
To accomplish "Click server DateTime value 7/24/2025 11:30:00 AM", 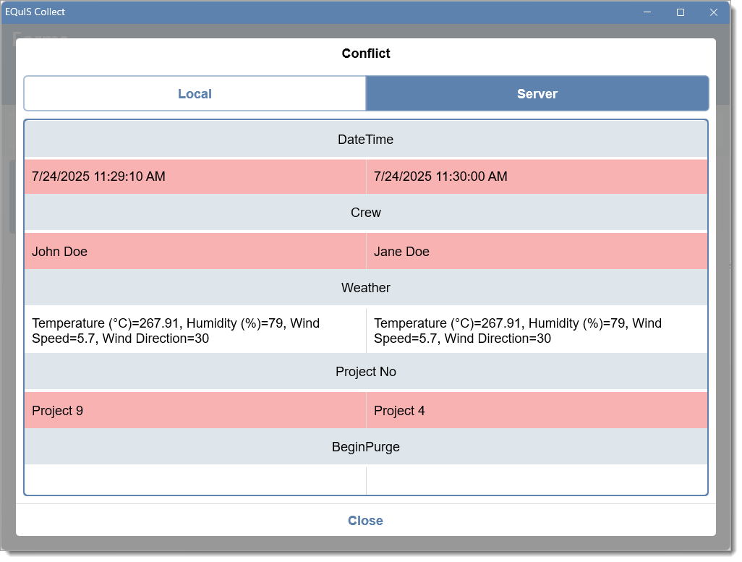I will [x=537, y=176].
